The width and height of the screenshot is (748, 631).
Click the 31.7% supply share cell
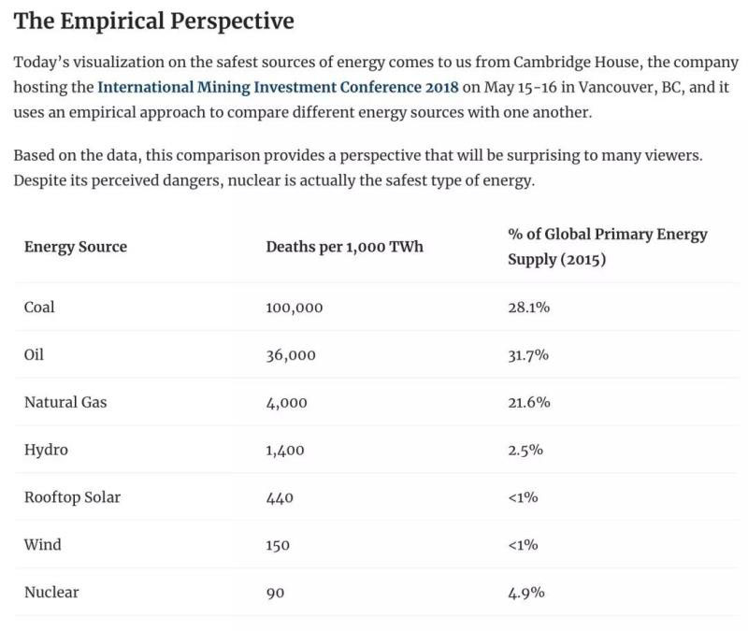point(528,355)
